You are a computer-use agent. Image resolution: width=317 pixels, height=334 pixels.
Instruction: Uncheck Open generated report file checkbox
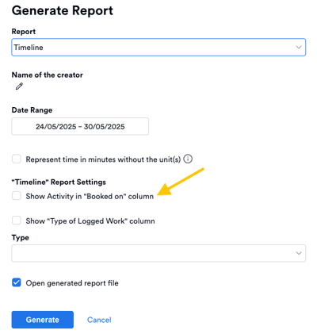pyautogui.click(x=17, y=282)
